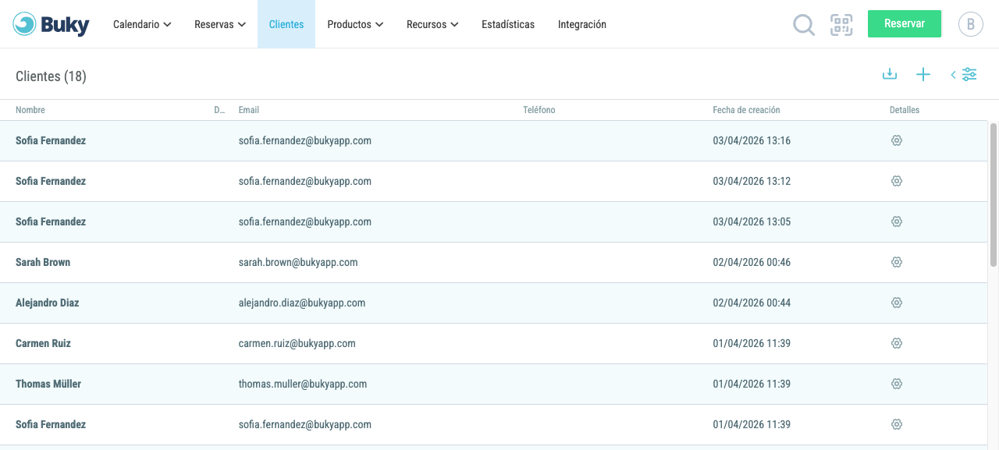This screenshot has height=450, width=999.
Task: Click the Buky logo
Action: [x=52, y=24]
